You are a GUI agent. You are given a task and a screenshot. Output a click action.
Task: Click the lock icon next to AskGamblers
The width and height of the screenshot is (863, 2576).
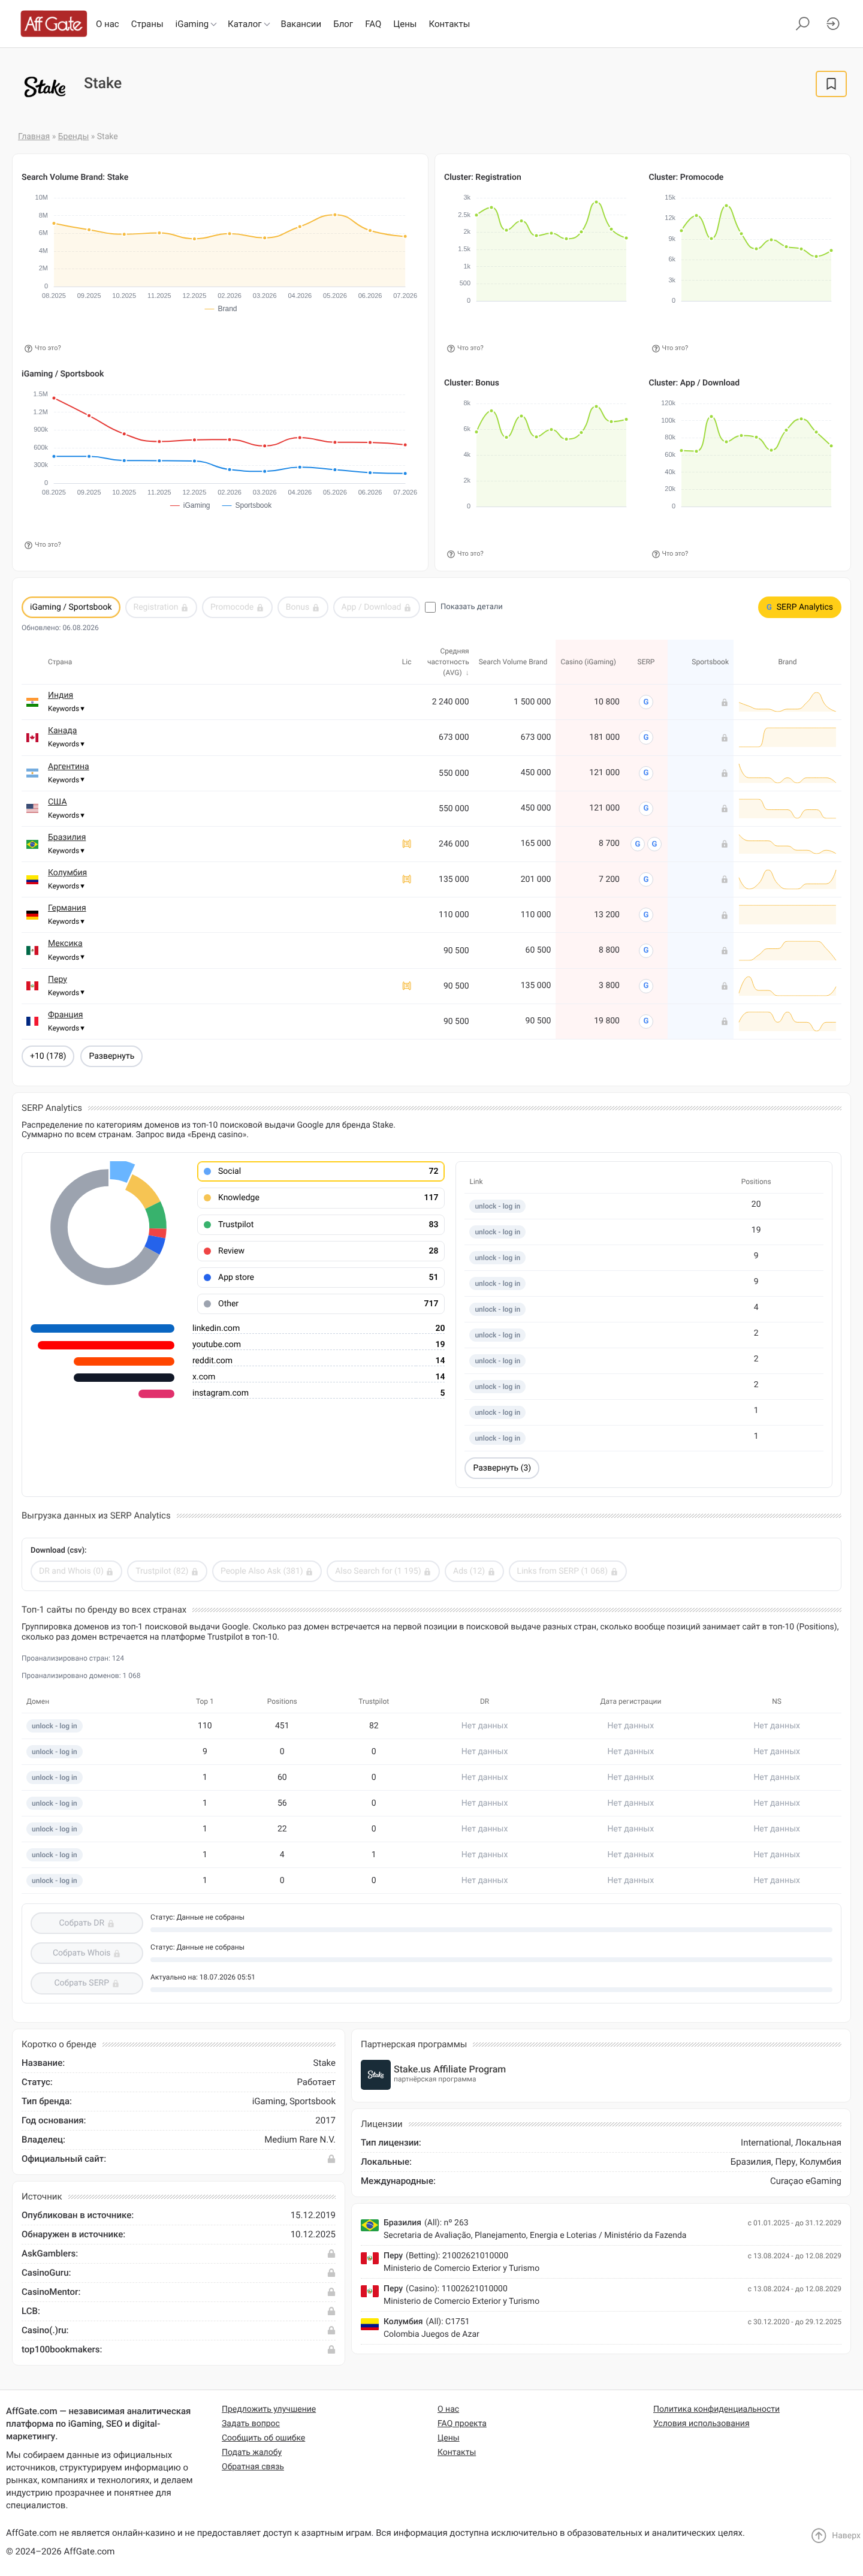332,2254
